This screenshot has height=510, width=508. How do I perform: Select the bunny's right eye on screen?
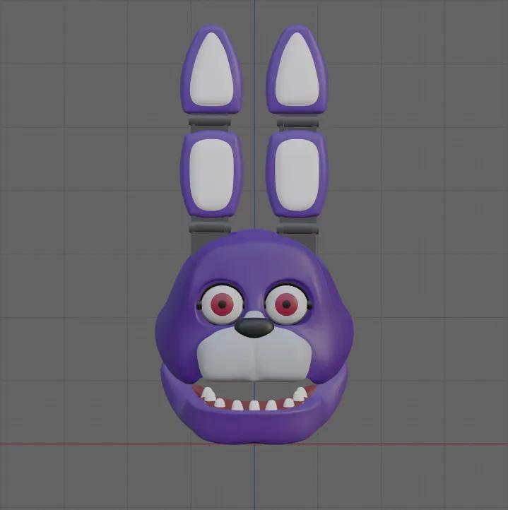(x=286, y=304)
